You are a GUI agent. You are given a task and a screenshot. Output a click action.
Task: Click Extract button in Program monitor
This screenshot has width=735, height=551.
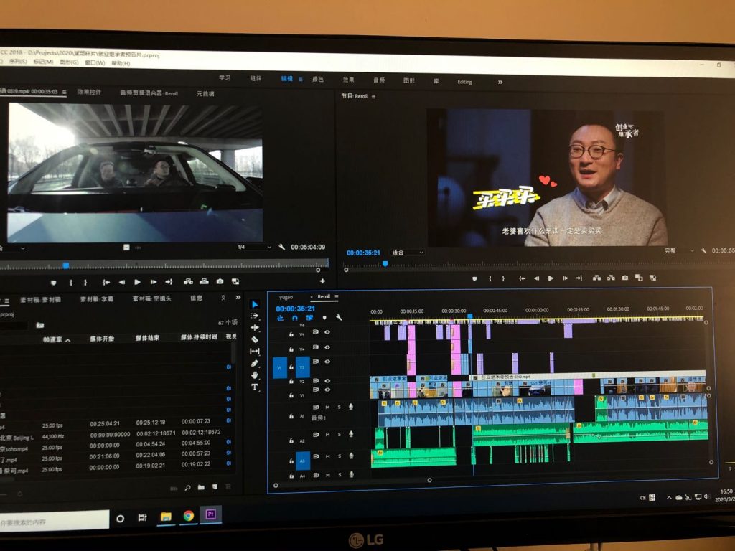pyautogui.click(x=611, y=278)
